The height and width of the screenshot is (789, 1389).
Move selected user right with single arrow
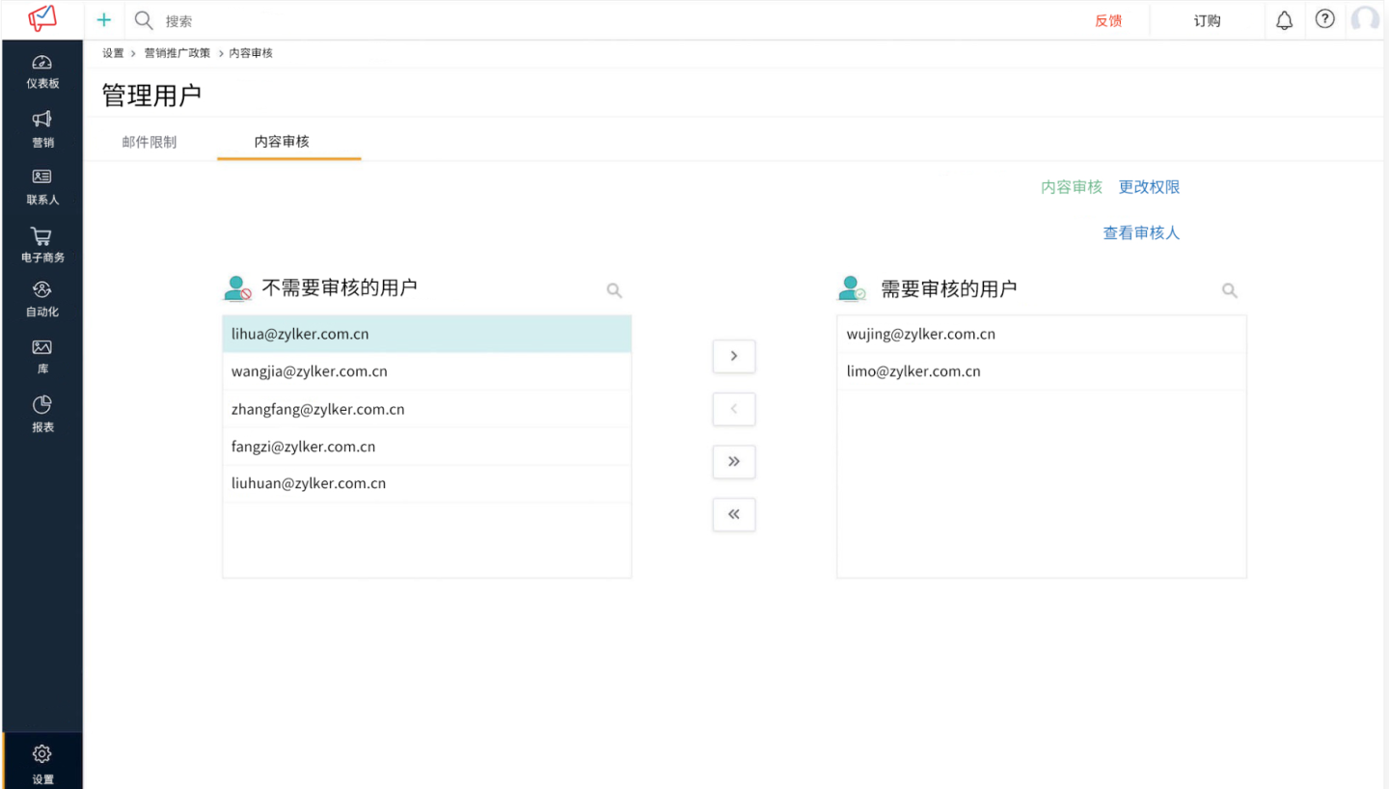[733, 356]
